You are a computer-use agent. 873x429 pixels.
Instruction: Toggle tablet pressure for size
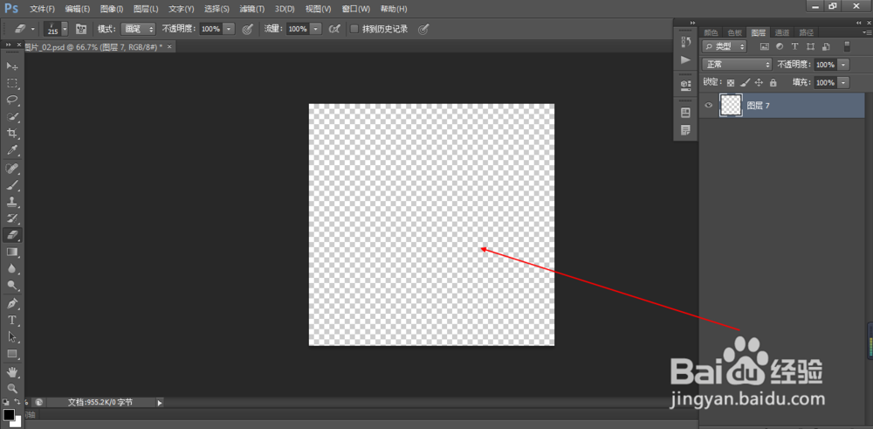[x=423, y=29]
